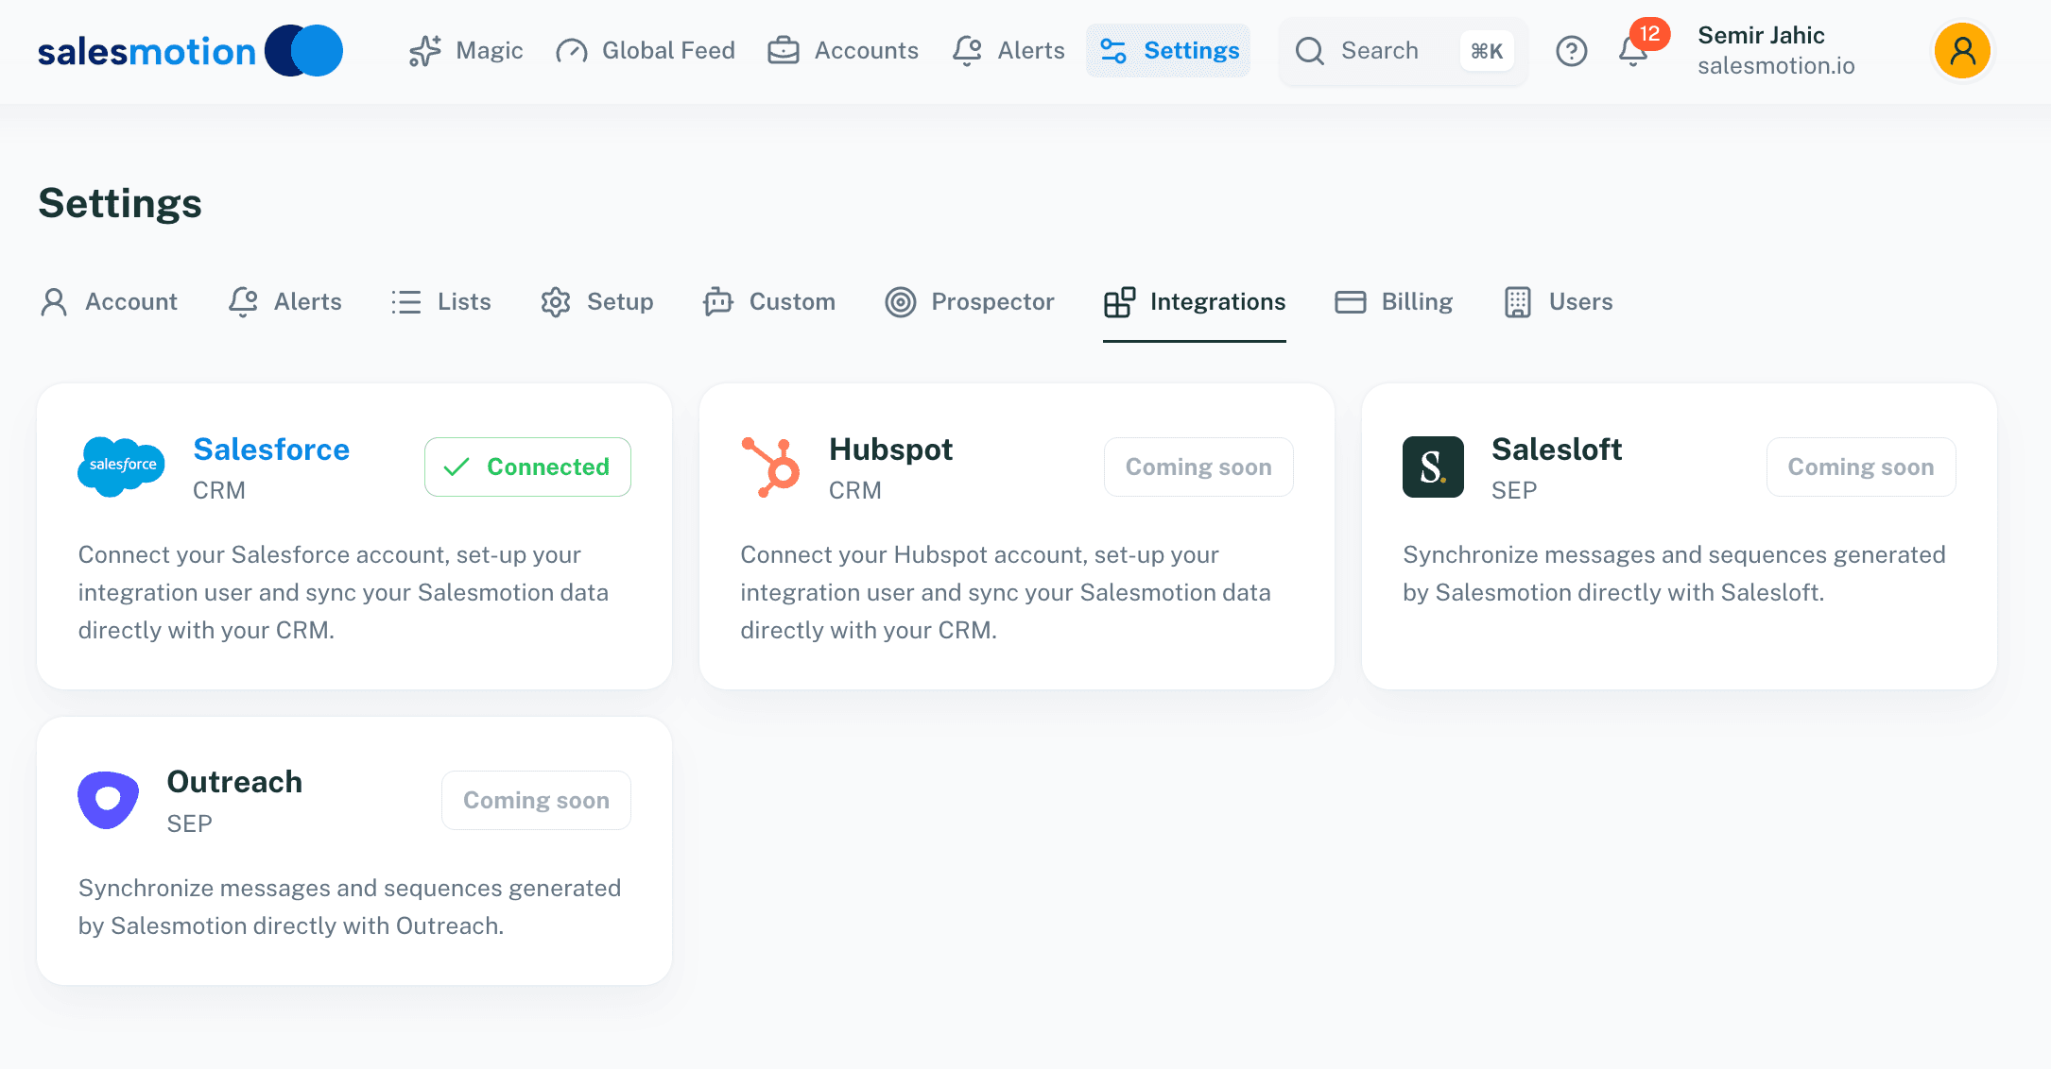Switch to the Custom tab
Screen dimensions: 2051x1069
[769, 302]
